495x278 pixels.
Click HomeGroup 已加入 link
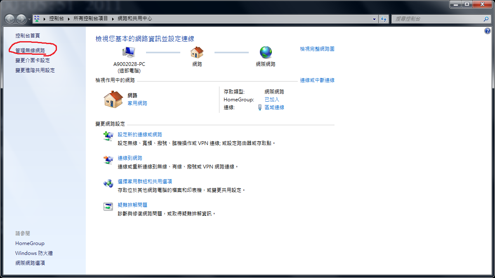click(x=272, y=100)
